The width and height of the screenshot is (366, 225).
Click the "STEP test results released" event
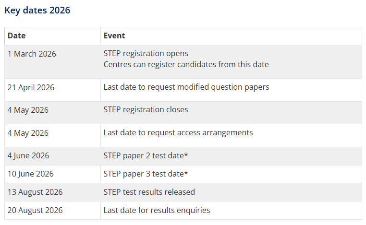149,192
